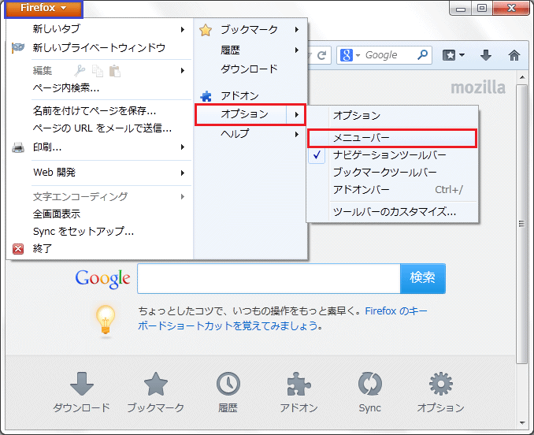Click the アドオン puzzle icon at page bottom
Image resolution: width=534 pixels, height=435 pixels.
(x=299, y=384)
